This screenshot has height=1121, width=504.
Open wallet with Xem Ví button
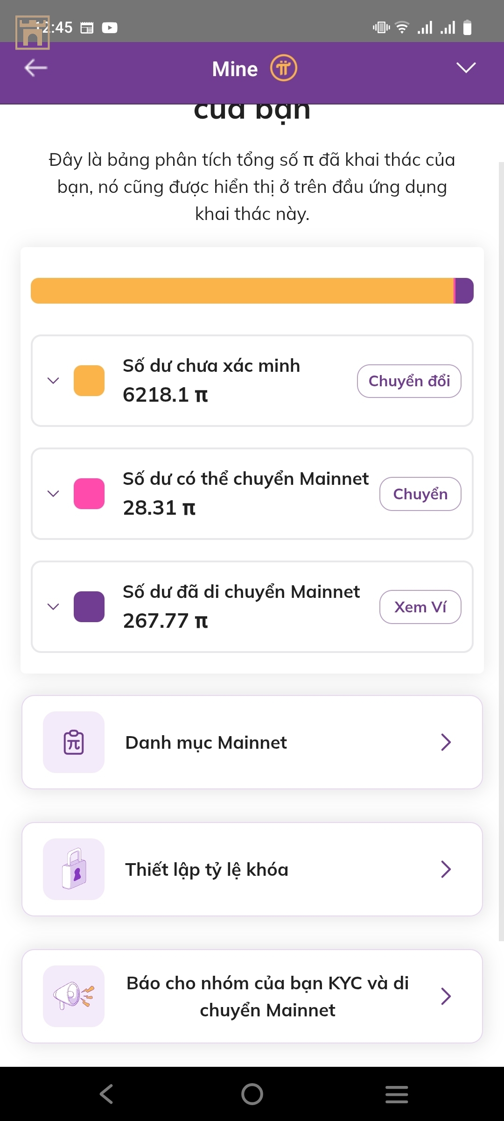(x=420, y=607)
